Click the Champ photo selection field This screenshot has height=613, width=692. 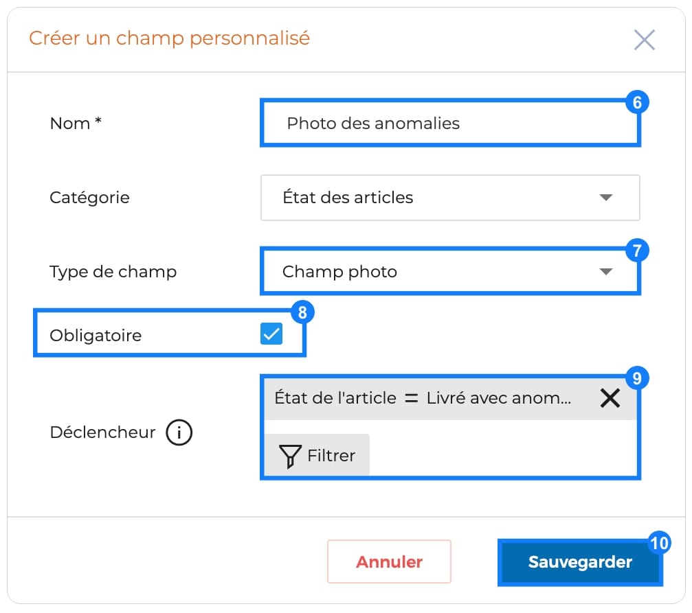pyautogui.click(x=450, y=271)
